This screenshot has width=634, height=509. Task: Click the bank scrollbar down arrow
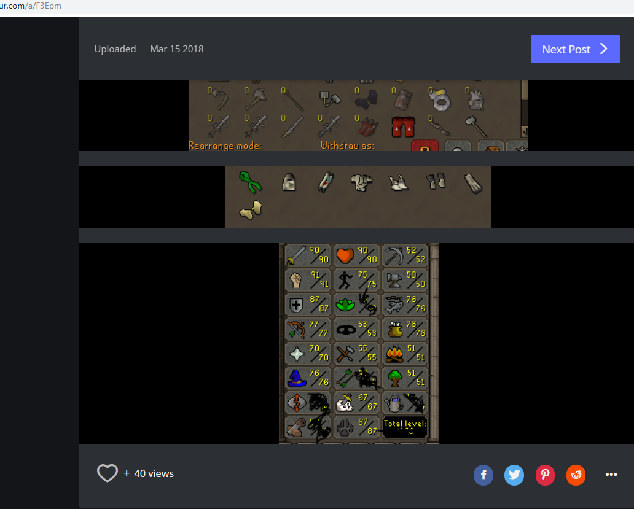coord(525,131)
